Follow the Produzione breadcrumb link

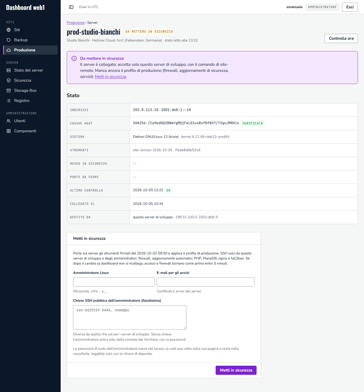[76, 23]
